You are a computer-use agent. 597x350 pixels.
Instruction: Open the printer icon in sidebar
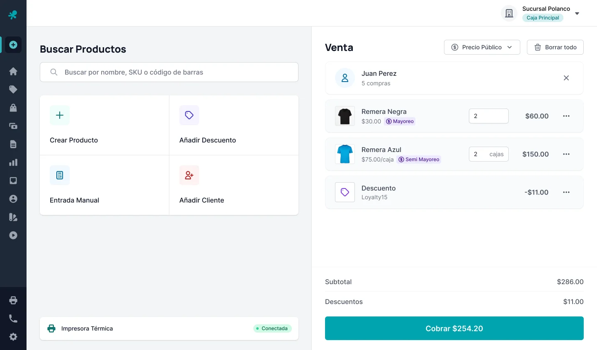[13, 300]
